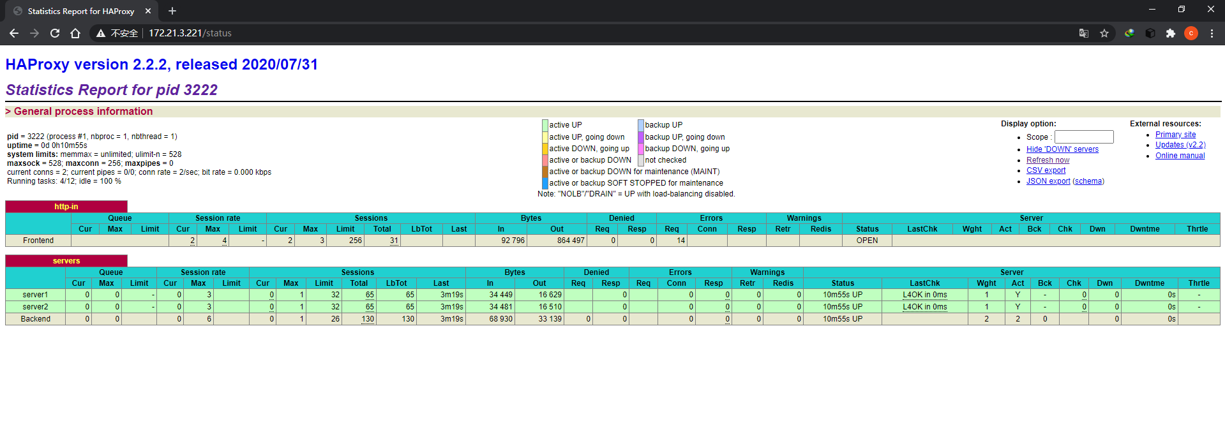Click the Refresh now link
This screenshot has width=1225, height=430.
tap(1048, 160)
